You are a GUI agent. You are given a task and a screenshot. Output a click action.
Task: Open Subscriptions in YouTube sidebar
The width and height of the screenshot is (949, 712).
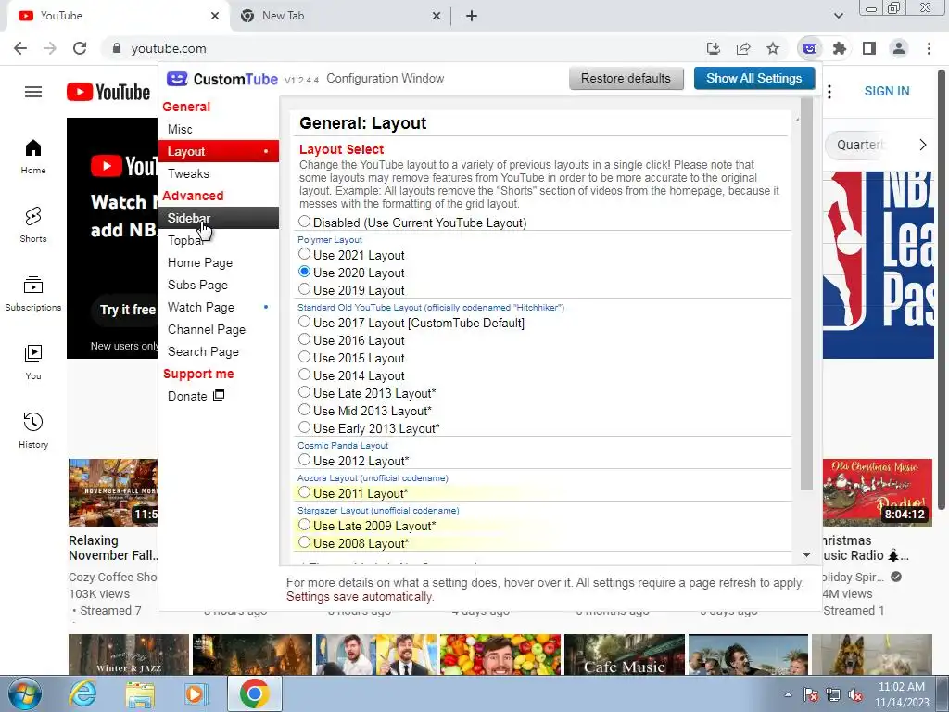pos(33,294)
